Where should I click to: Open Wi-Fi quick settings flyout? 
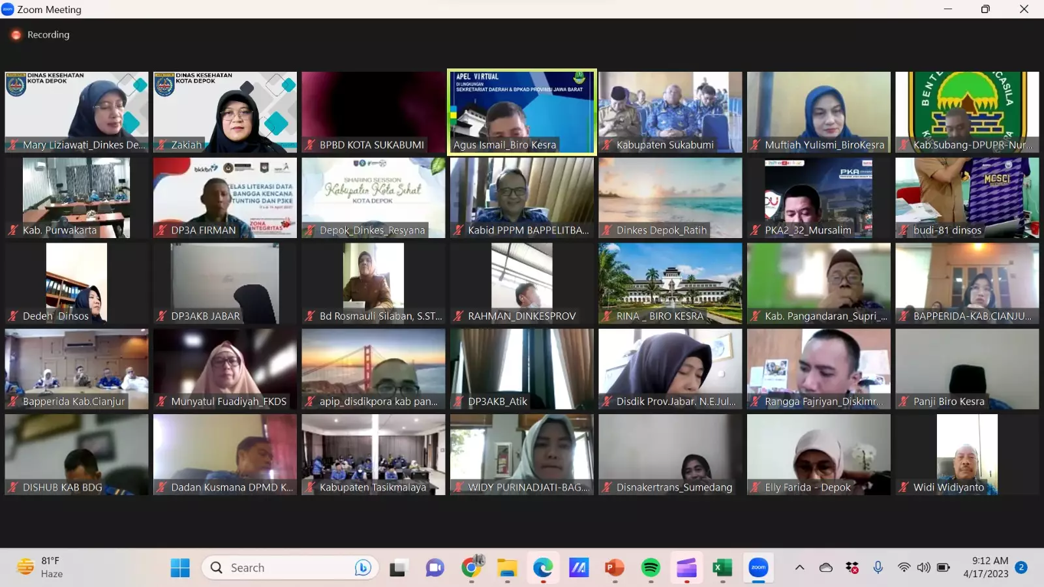click(904, 567)
